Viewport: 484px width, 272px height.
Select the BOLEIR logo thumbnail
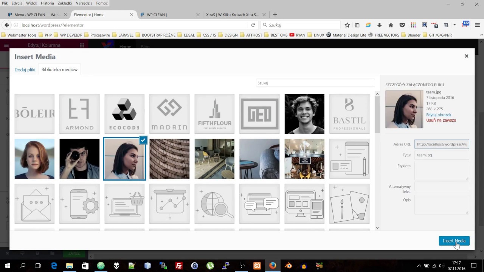[34, 114]
